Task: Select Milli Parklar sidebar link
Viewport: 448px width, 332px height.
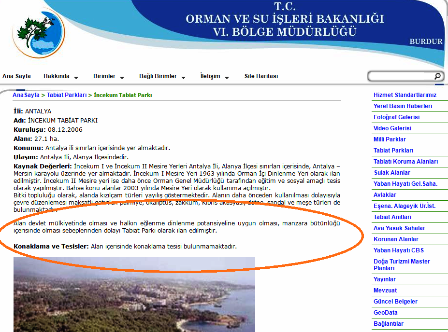Action: tap(390, 139)
